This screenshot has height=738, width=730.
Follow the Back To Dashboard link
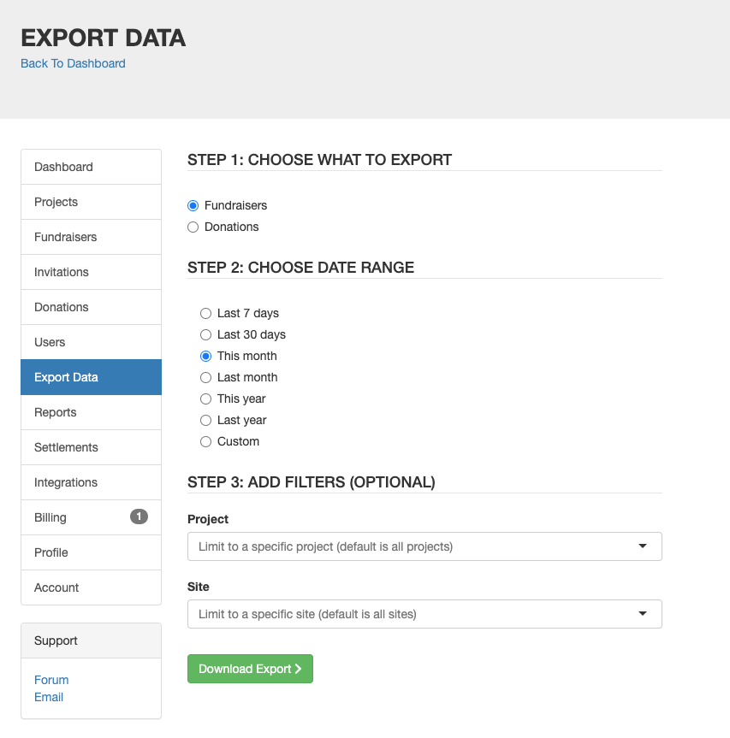(73, 63)
